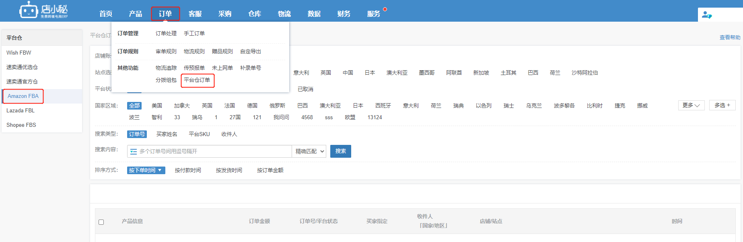Open the 精确匹配 match dropdown
743x242 pixels.
309,151
